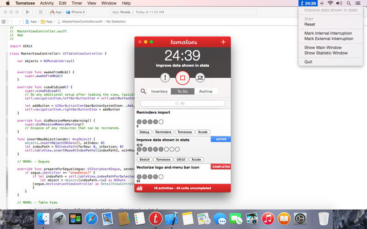Switch to the Inventory tab
This screenshot has width=367, height=229.
pyautogui.click(x=159, y=91)
